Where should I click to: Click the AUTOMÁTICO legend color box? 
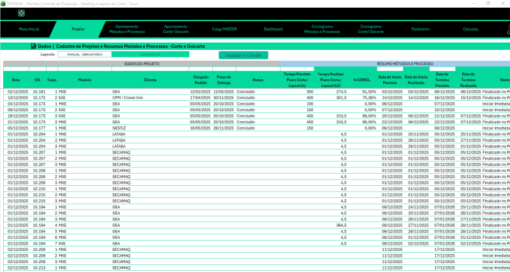pos(150,55)
